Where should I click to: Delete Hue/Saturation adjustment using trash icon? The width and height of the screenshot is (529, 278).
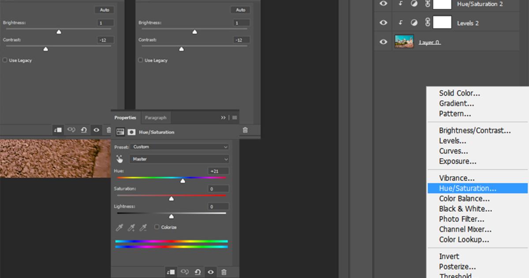coord(224,272)
